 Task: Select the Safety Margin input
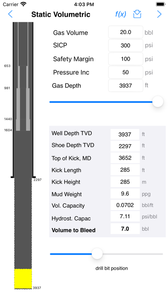tap(126, 59)
